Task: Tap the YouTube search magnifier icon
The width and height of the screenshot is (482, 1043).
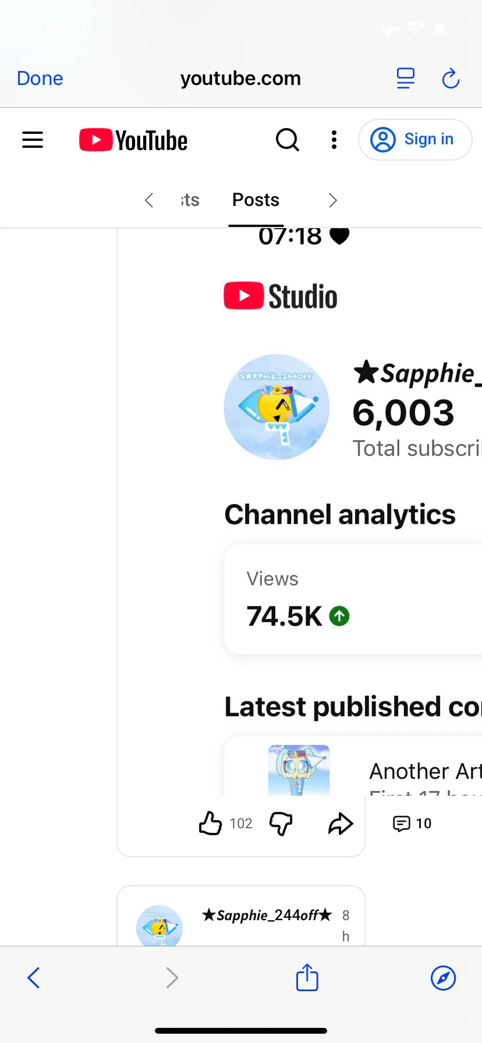Action: 287,140
